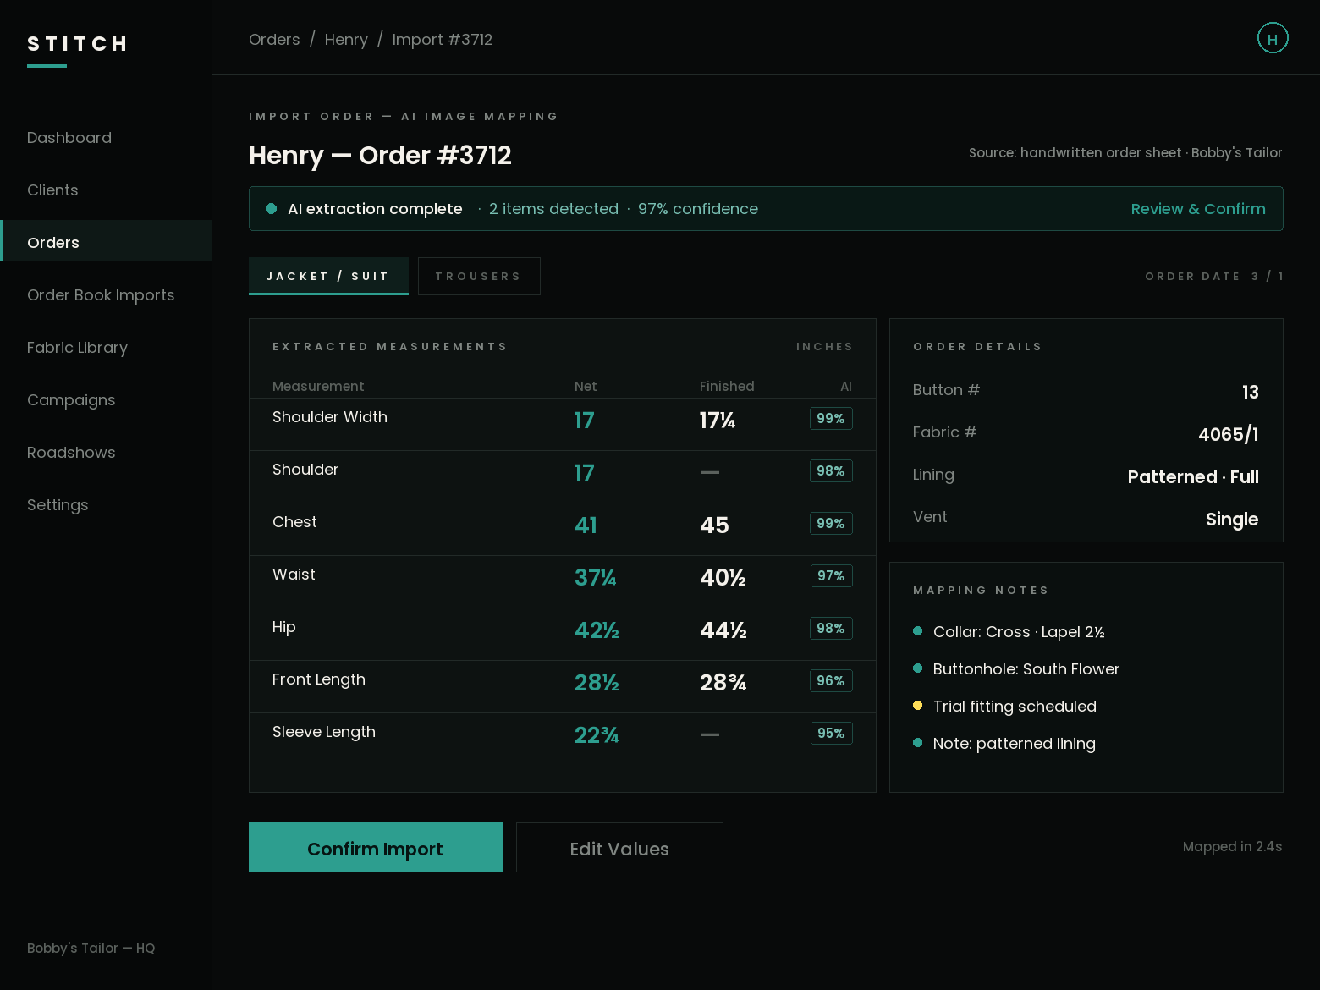Open Settings in the sidebar
This screenshot has width=1320, height=990.
(x=58, y=505)
